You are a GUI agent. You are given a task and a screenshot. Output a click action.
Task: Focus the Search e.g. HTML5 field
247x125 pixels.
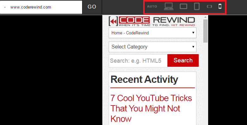point(138,61)
